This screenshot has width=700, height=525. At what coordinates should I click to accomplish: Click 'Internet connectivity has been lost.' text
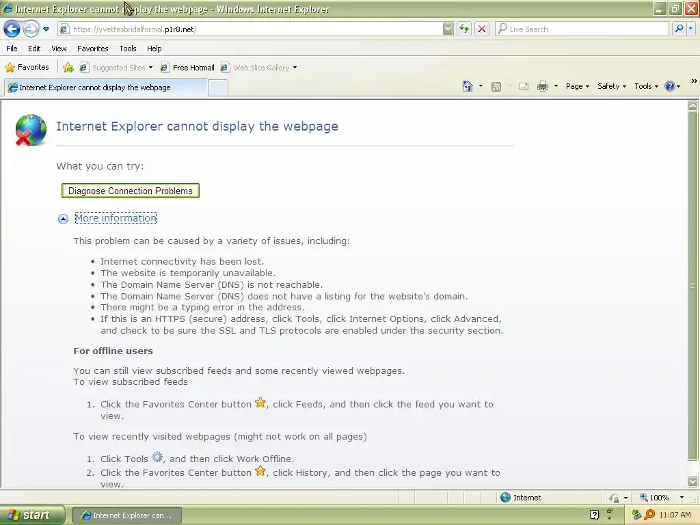[x=182, y=261]
